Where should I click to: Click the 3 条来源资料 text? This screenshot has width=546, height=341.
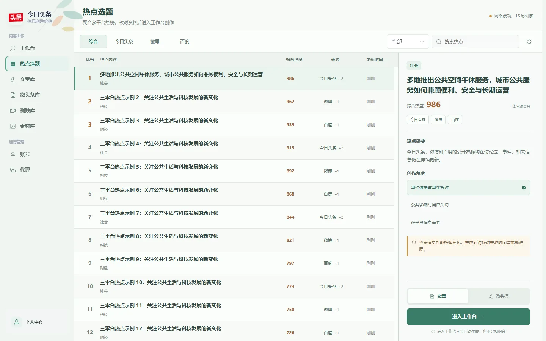point(520,106)
